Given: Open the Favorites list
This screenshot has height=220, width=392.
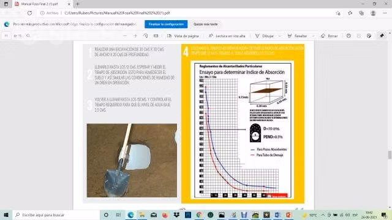Looking at the screenshot, I should (x=350, y=13).
